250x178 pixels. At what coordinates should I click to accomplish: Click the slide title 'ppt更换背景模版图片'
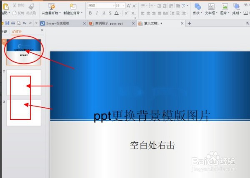coord(152,116)
